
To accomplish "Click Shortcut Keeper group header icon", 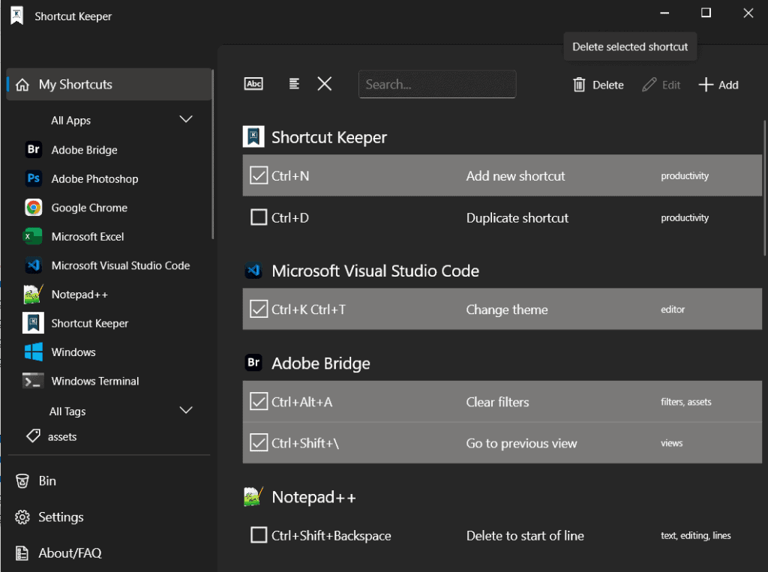I will click(253, 136).
